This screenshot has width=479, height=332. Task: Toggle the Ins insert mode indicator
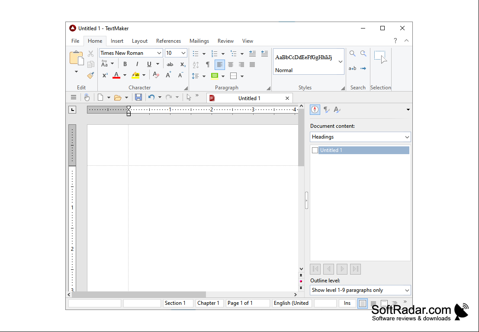tap(347, 303)
